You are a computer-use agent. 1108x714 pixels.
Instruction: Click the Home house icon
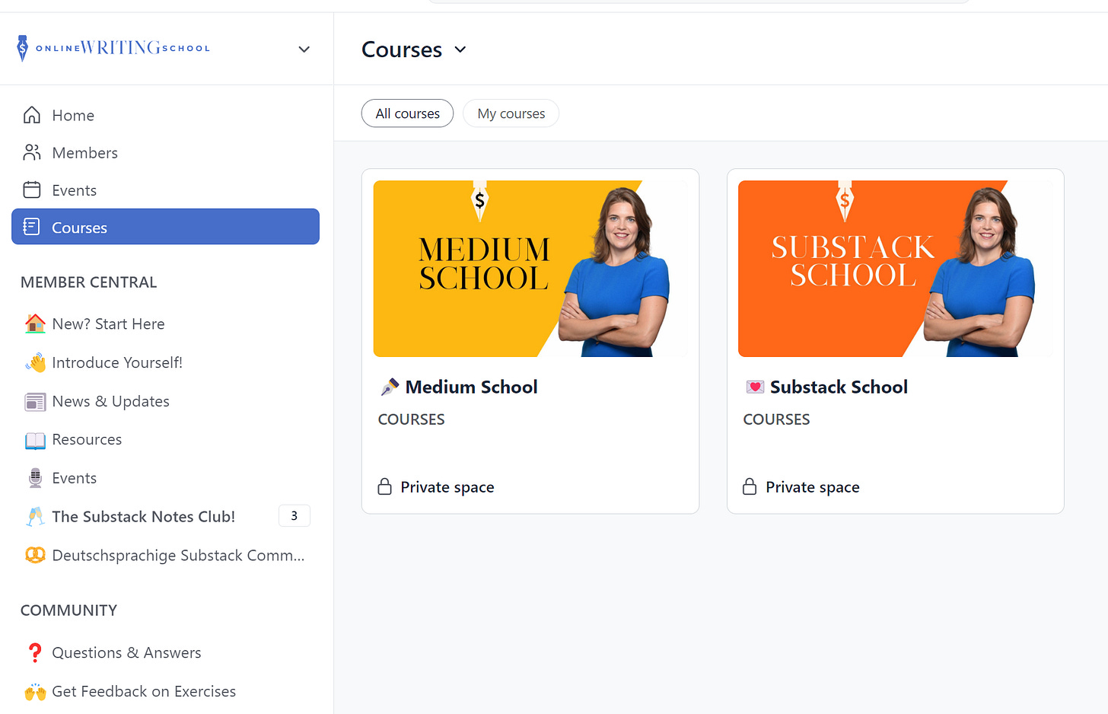32,115
